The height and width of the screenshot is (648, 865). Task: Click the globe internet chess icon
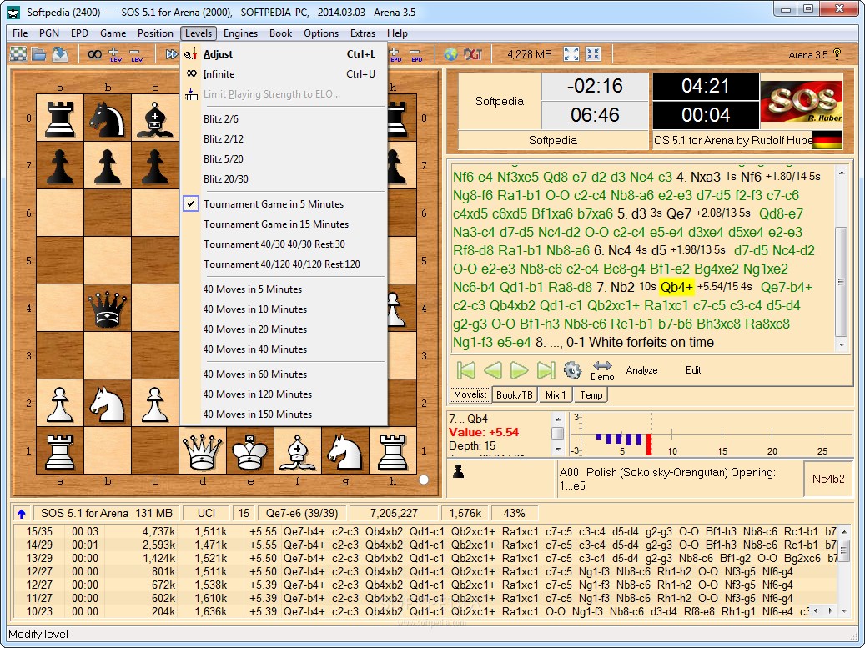[x=451, y=54]
